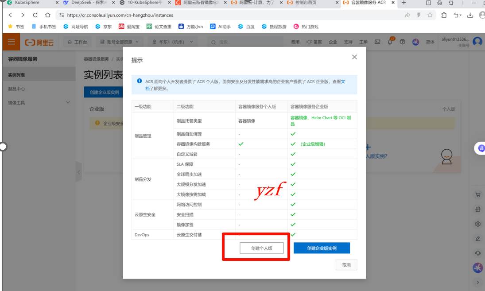
Task: Click the browser back arrow
Action: pyautogui.click(x=10, y=15)
